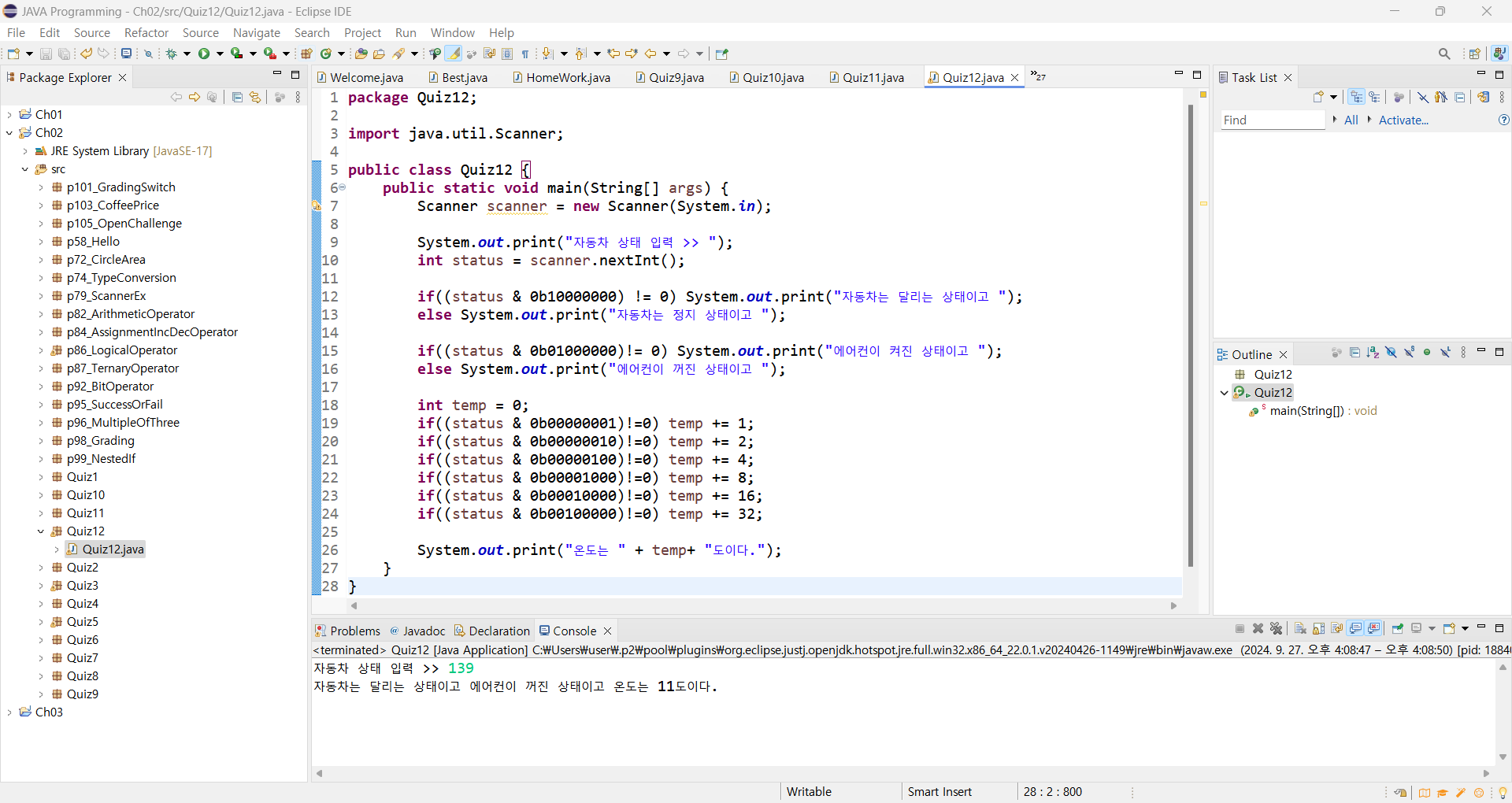This screenshot has height=803, width=1512.
Task: Switch to the Quiz10.java editor tab
Action: (x=766, y=77)
